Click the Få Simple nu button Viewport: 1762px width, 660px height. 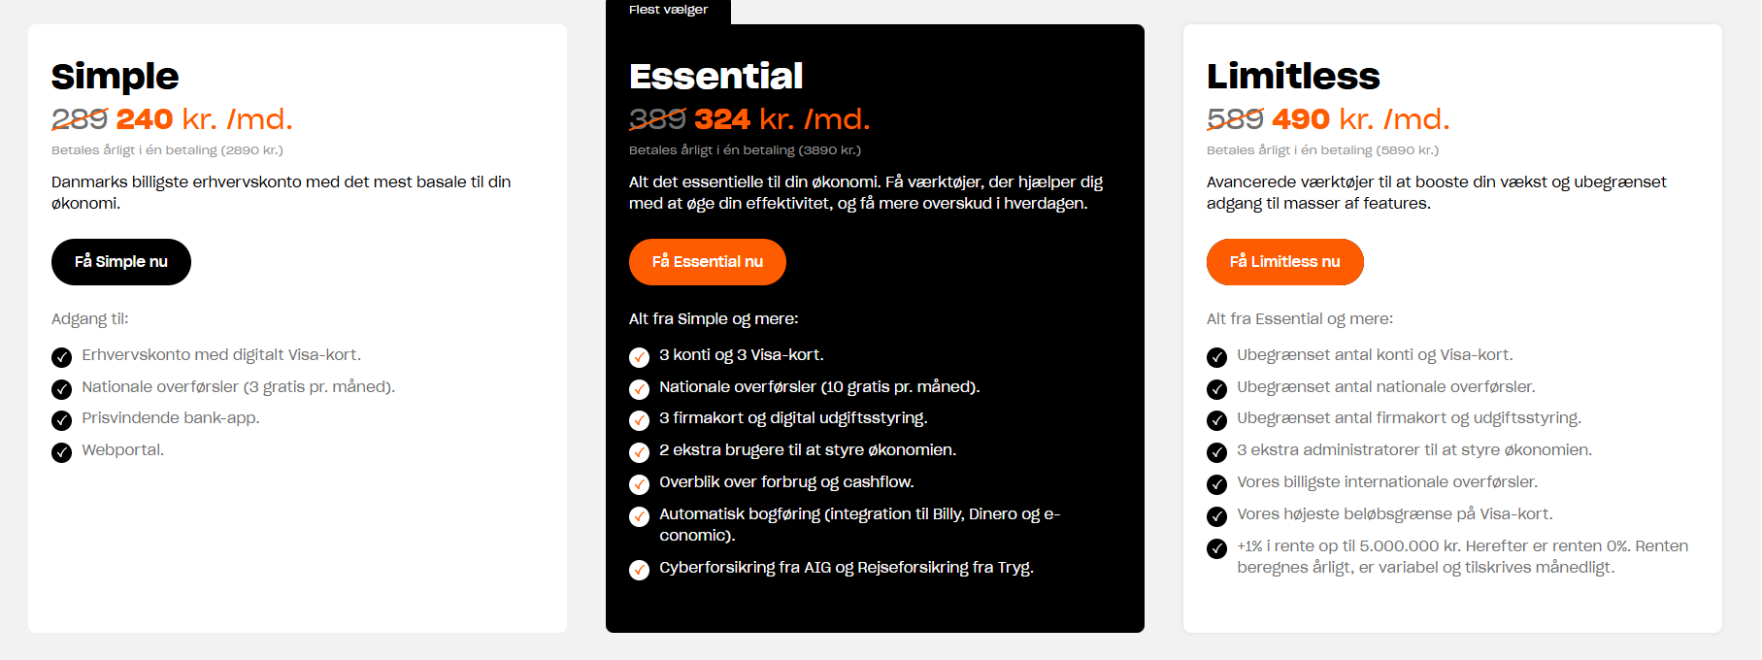tap(121, 262)
